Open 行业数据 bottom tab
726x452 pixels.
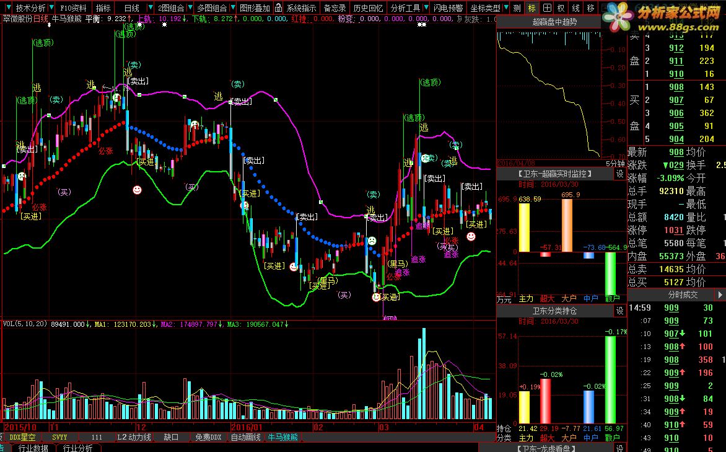point(33,448)
